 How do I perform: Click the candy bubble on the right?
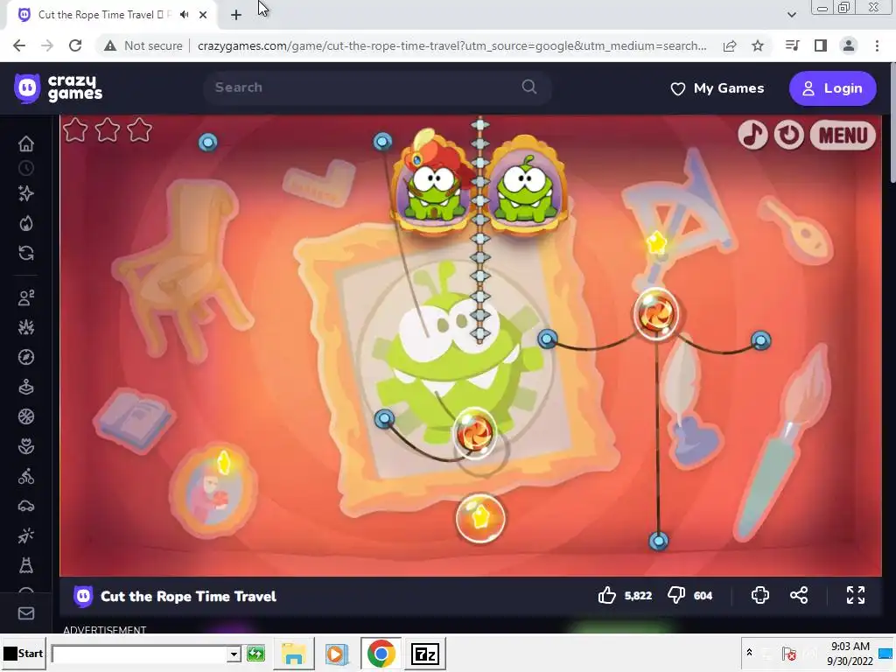[656, 314]
